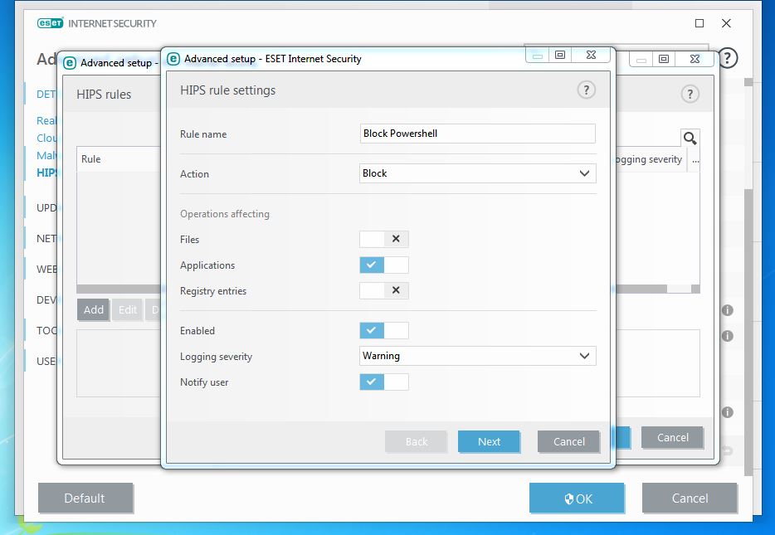The image size is (775, 535).
Task: Click the Rule column header
Action: pyautogui.click(x=119, y=159)
